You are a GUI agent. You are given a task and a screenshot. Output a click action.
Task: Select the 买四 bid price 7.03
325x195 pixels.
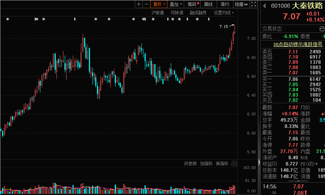pos(293,95)
